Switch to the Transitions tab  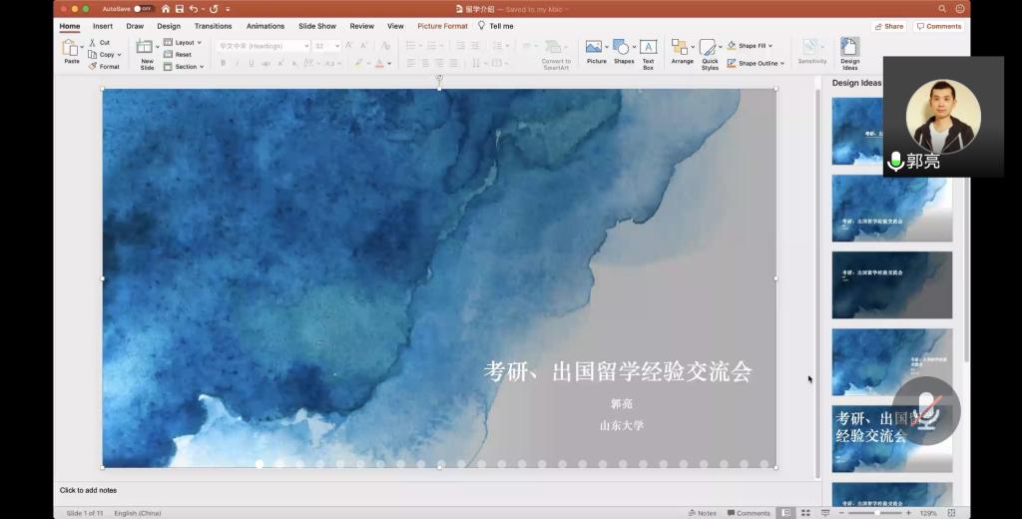coord(214,26)
